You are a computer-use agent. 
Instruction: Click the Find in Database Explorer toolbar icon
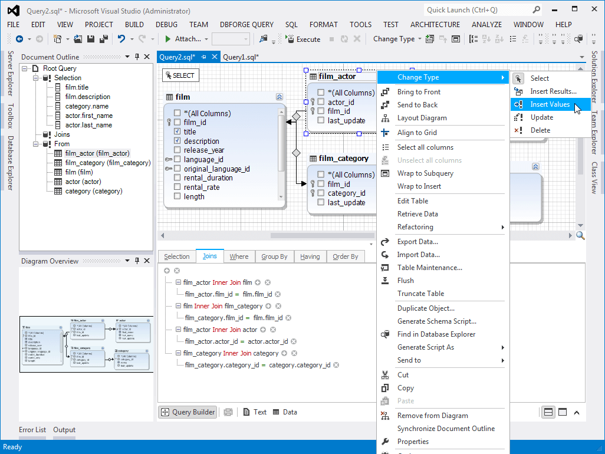(x=578, y=39)
